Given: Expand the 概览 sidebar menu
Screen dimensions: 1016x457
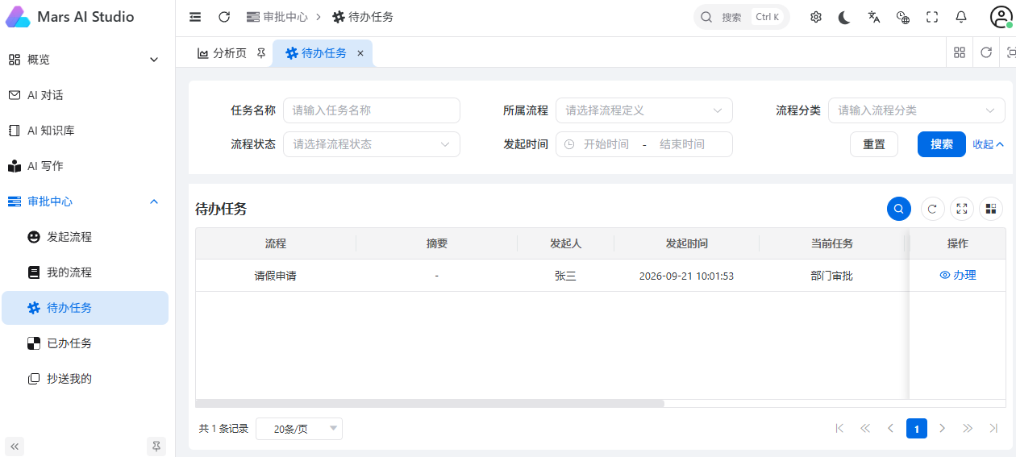Looking at the screenshot, I should pyautogui.click(x=84, y=60).
